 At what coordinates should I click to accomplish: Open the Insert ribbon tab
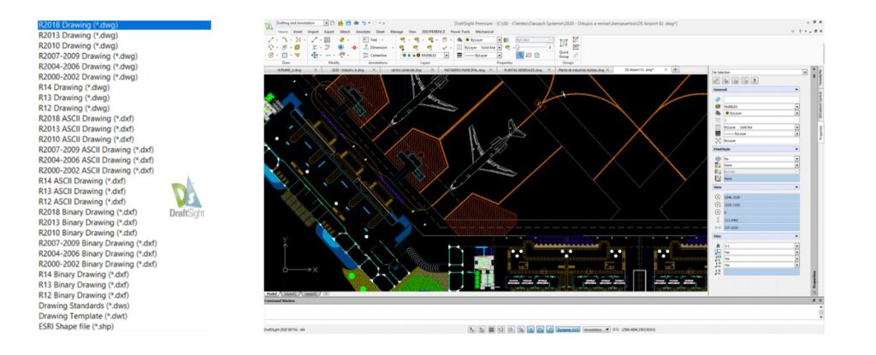(299, 31)
